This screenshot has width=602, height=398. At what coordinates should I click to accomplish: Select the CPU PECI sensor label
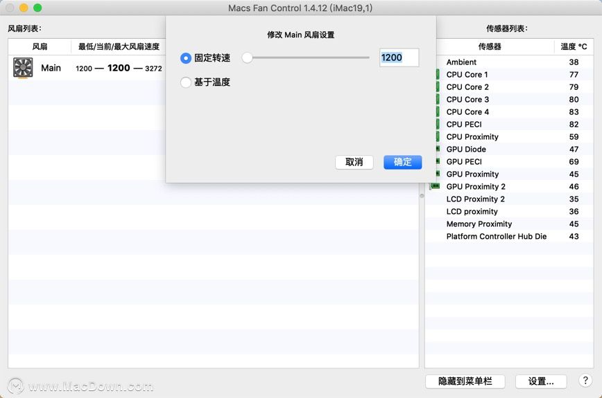tap(464, 124)
